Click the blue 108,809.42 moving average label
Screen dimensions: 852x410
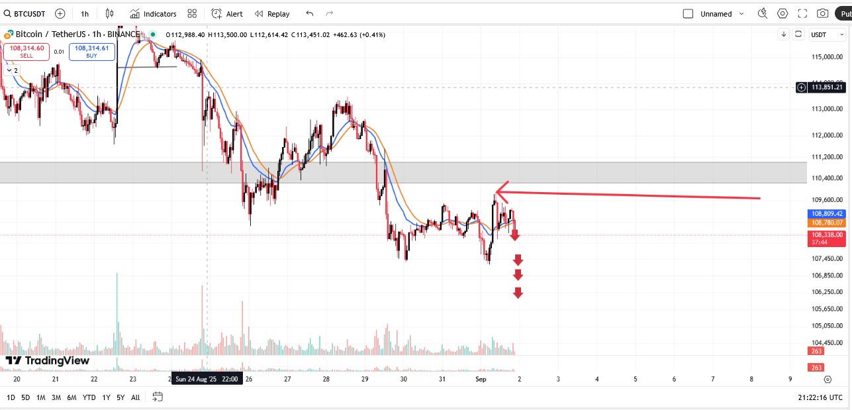coord(826,214)
